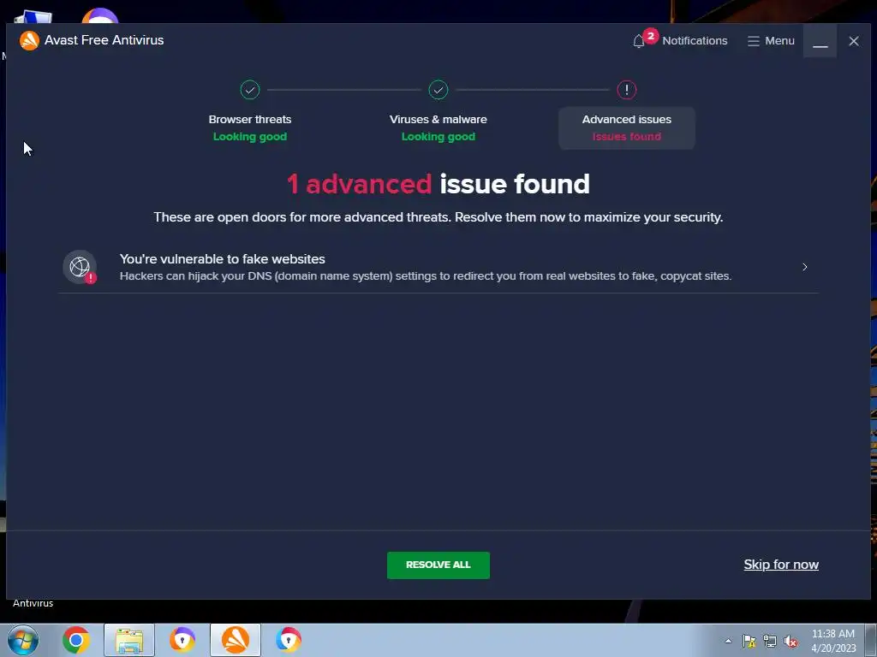Screen dimensions: 877x657
Task: Click the Avast logo in title bar
Action: coord(29,40)
